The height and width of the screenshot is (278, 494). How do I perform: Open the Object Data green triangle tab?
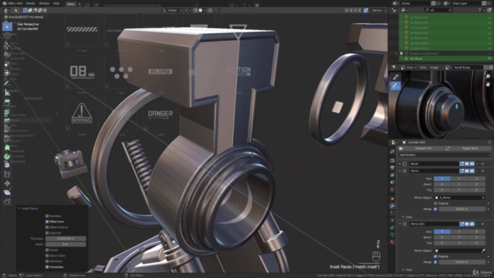tap(392, 235)
